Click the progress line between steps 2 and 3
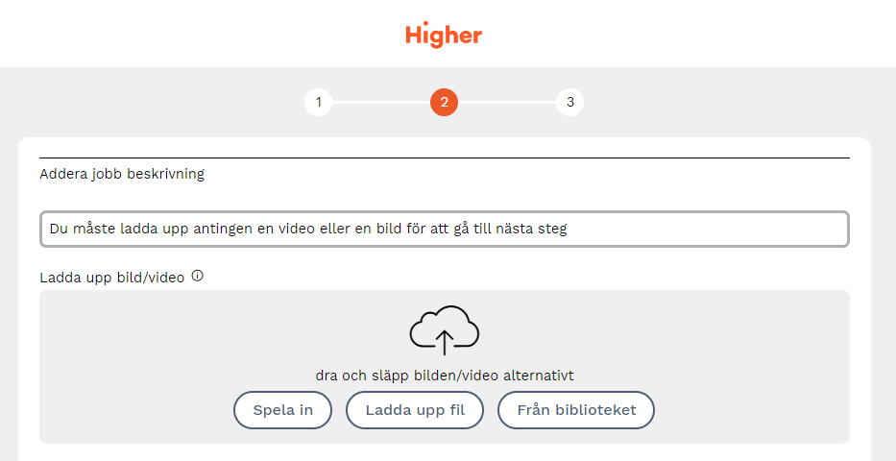Viewport: 896px width, 461px height. [507, 102]
